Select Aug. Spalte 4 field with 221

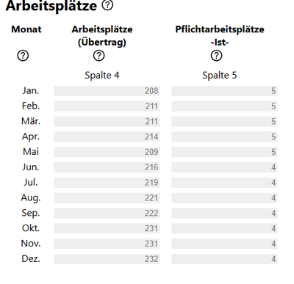[107, 198]
